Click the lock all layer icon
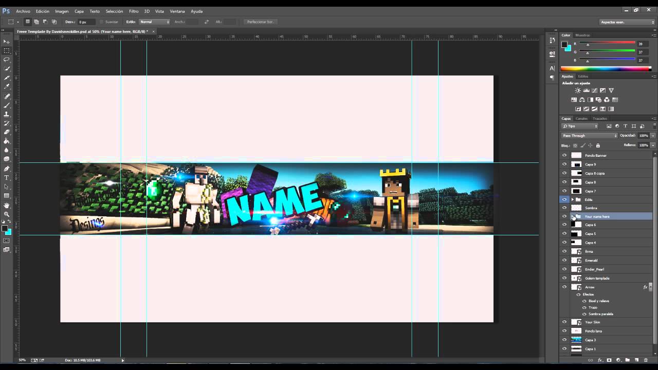 click(598, 145)
